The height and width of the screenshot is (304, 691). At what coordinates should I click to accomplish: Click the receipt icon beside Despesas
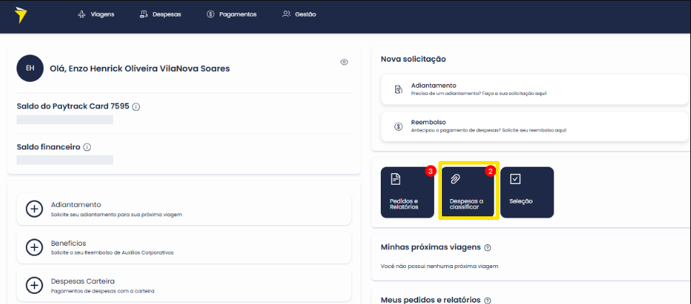tap(143, 14)
